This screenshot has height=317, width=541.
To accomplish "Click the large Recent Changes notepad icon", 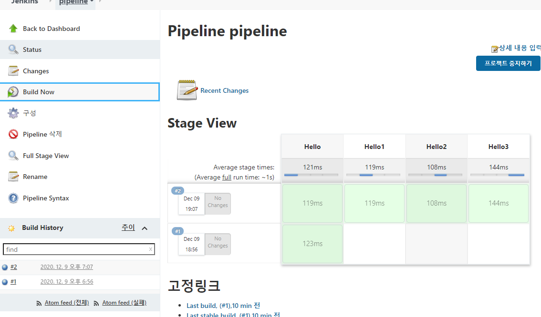I will tap(187, 90).
